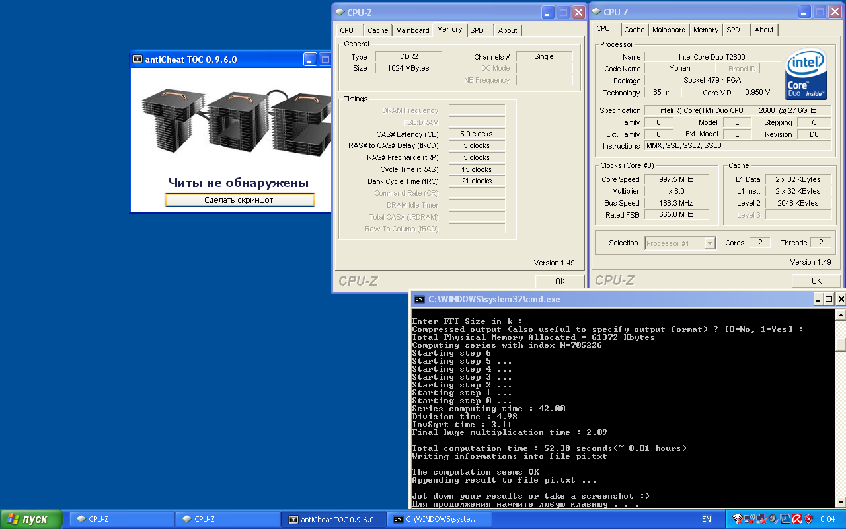Click the Intel Core Duo inside logo

tap(806, 75)
